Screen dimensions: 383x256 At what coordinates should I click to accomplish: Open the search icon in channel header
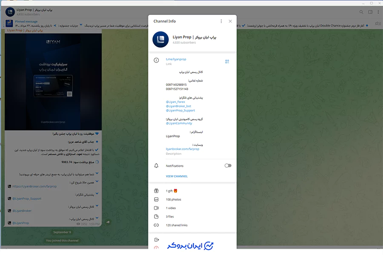(x=361, y=12)
